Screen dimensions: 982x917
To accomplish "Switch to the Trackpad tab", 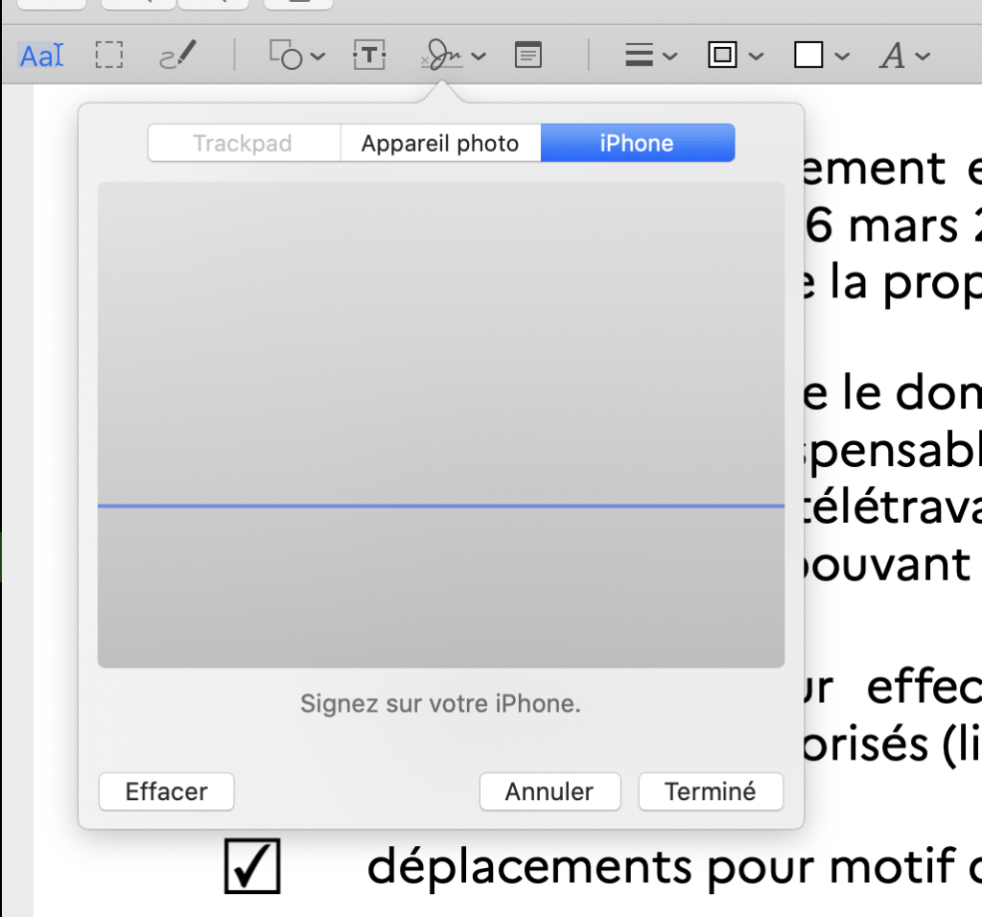I will [243, 144].
